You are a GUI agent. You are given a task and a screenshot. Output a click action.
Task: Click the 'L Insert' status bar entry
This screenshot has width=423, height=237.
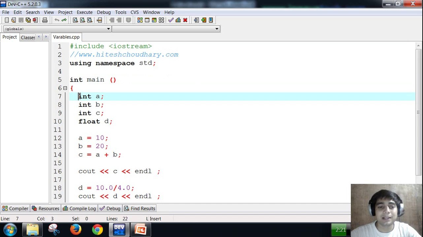pyautogui.click(x=153, y=219)
